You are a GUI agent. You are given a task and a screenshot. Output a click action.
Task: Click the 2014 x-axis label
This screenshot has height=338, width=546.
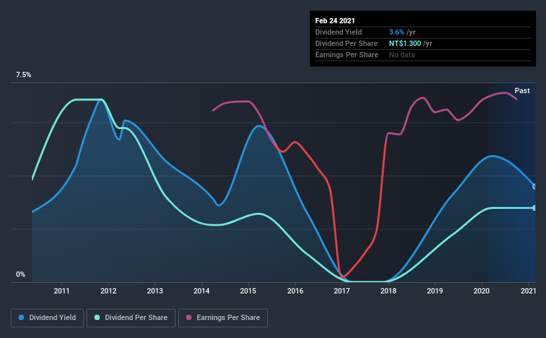pyautogui.click(x=202, y=291)
